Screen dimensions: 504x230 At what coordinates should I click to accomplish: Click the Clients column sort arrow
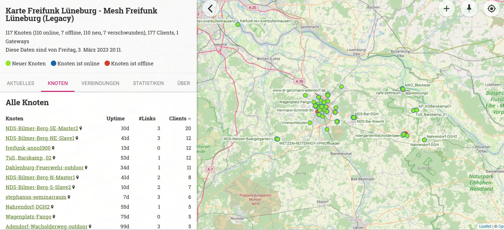(189, 118)
